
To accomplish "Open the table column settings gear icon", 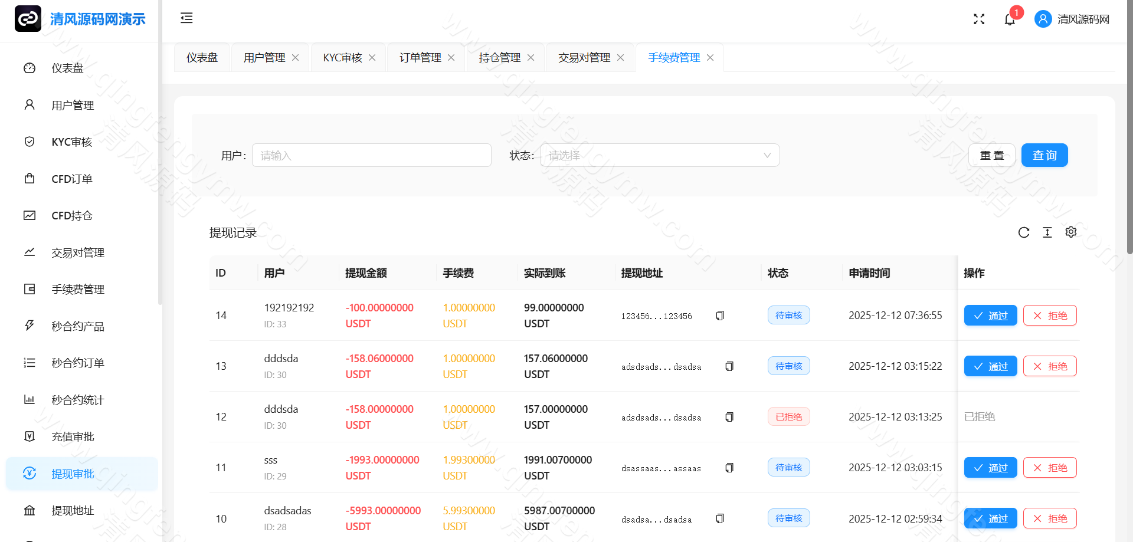I will [1071, 232].
